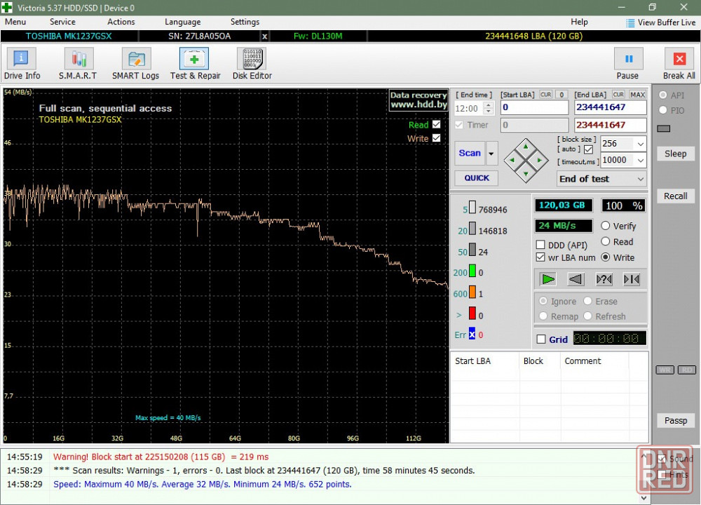Click the WR indicator button
The height and width of the screenshot is (505, 701).
665,370
